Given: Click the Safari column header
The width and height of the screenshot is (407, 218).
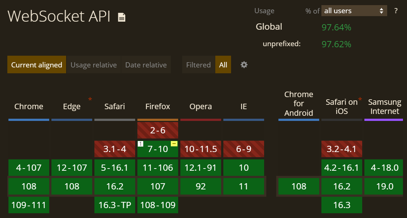Looking at the screenshot, I should coord(115,106).
